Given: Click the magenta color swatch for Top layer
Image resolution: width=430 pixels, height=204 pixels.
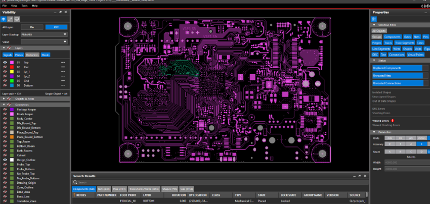Looking at the screenshot, I should coord(11,62).
